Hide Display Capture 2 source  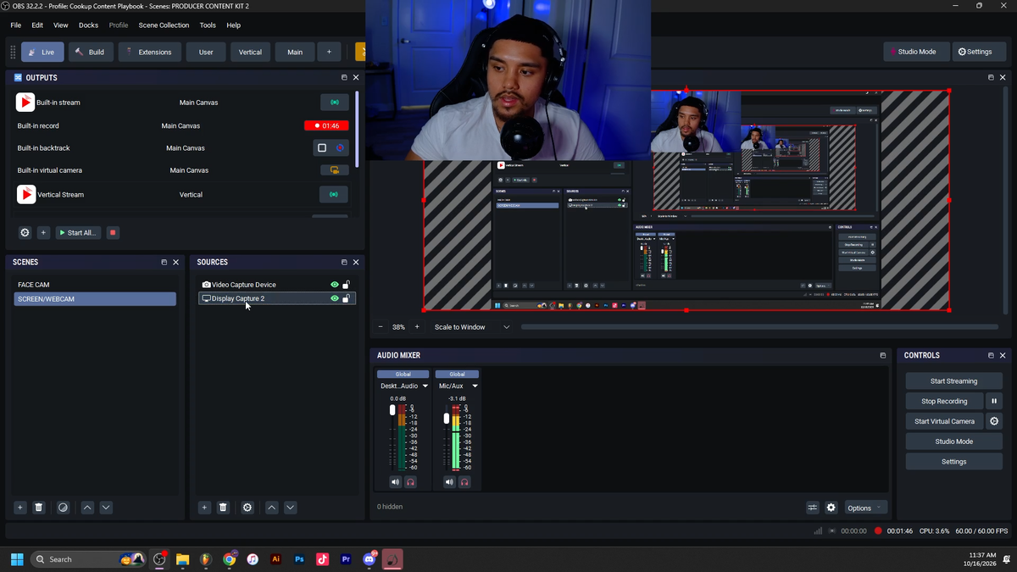pyautogui.click(x=335, y=298)
